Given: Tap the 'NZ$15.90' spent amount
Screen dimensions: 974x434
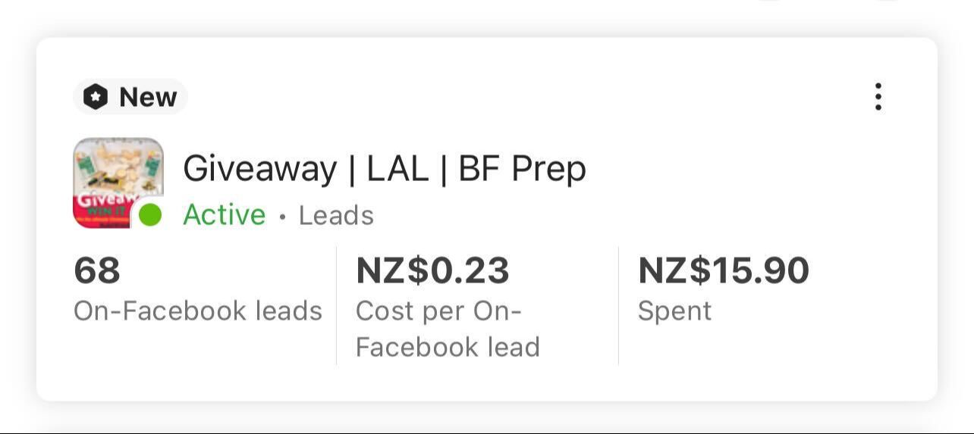Looking at the screenshot, I should point(724,270).
